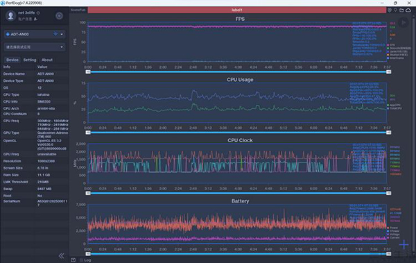Switch to the Device tab

pos(12,60)
